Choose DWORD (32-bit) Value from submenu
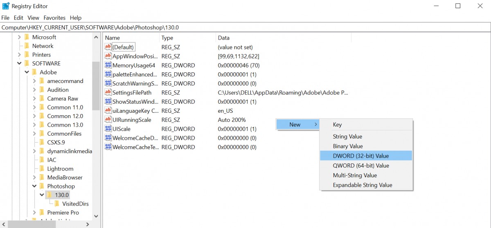The width and height of the screenshot is (491, 228). [360, 156]
